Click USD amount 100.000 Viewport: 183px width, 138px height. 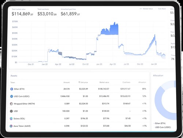[66, 111]
